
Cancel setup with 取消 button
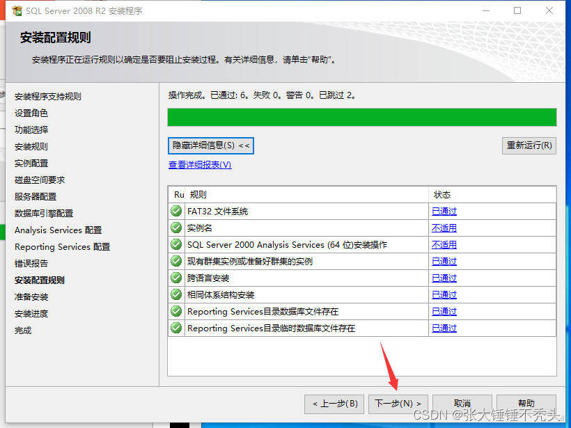[x=462, y=404]
